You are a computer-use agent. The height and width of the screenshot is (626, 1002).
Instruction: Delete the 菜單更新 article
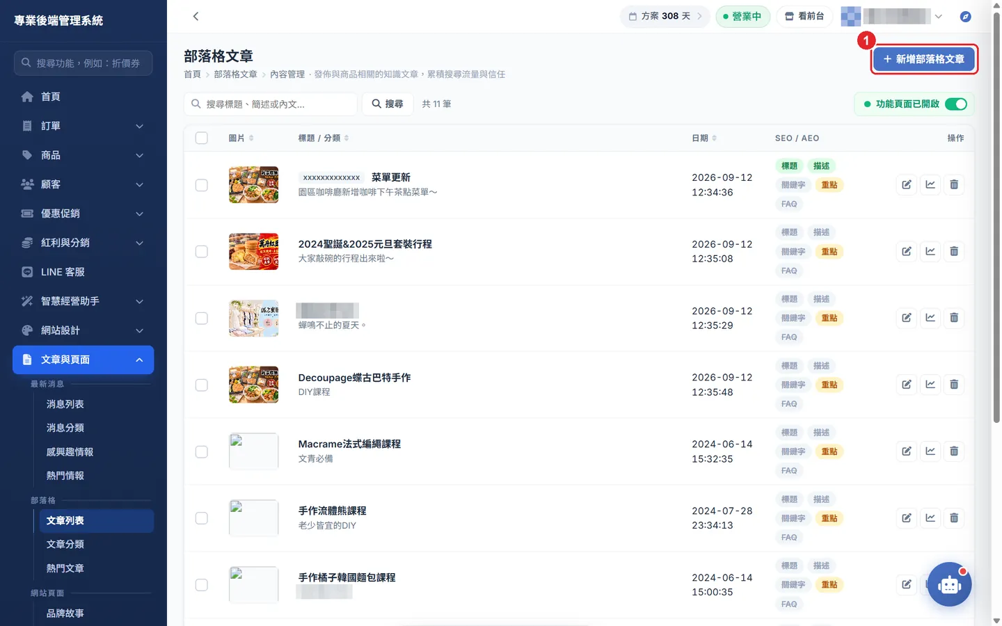pos(954,184)
